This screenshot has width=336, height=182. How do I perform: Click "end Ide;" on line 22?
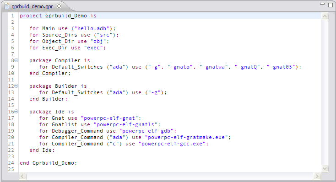tap(42, 150)
